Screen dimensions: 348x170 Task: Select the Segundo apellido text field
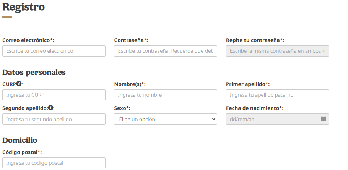click(54, 119)
